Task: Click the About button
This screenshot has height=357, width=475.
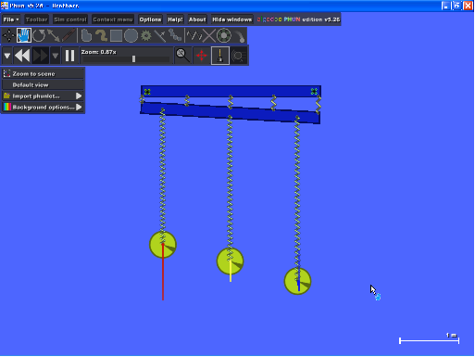Action: click(x=197, y=19)
